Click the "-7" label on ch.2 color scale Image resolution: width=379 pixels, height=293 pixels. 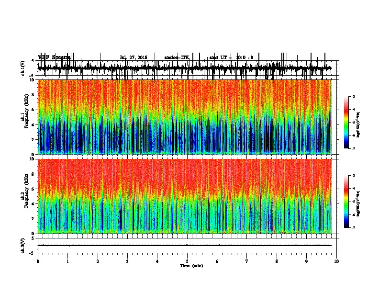click(x=353, y=228)
